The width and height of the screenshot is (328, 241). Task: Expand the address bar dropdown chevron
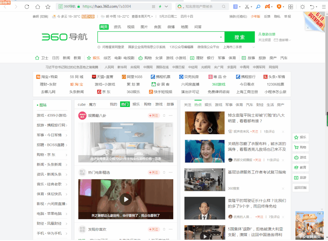click(166, 7)
